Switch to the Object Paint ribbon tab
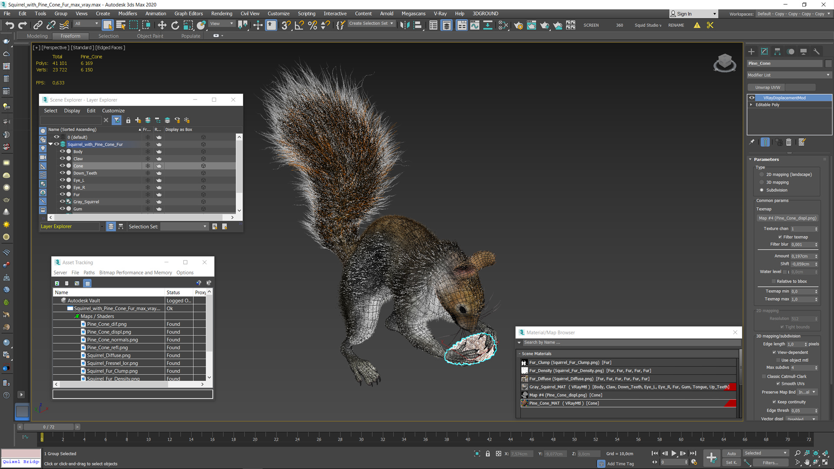The height and width of the screenshot is (469, 834). 150,36
